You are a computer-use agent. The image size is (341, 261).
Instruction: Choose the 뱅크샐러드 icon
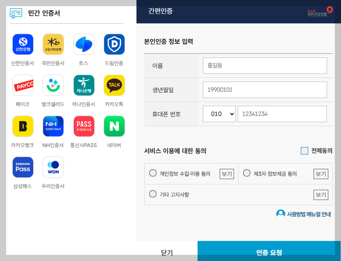[x=53, y=85]
